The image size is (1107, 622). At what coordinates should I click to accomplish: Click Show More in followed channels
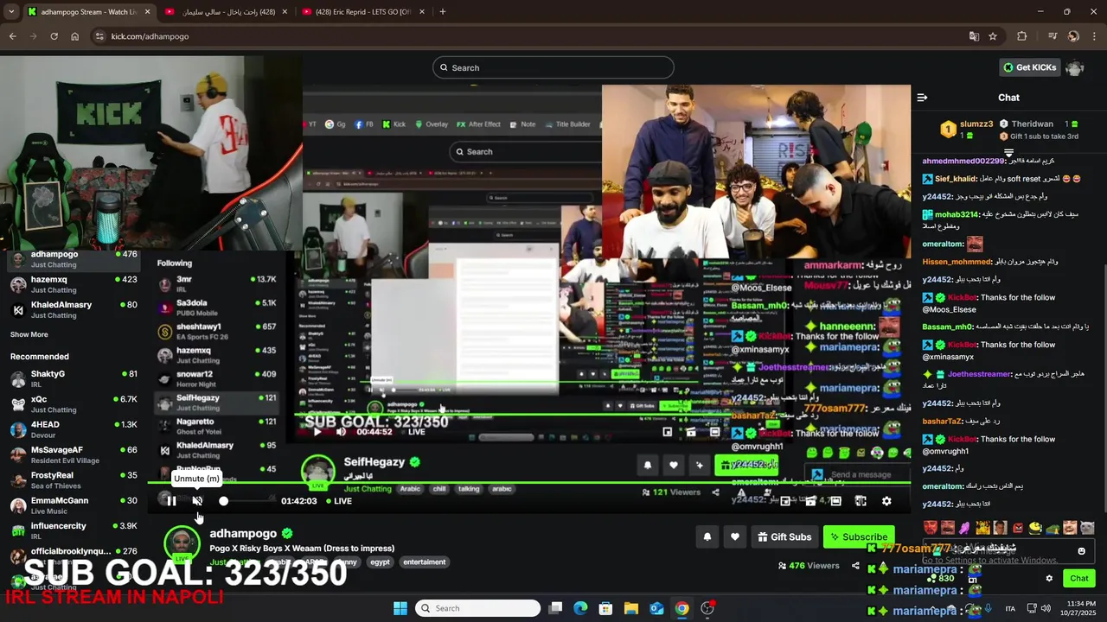click(x=29, y=334)
